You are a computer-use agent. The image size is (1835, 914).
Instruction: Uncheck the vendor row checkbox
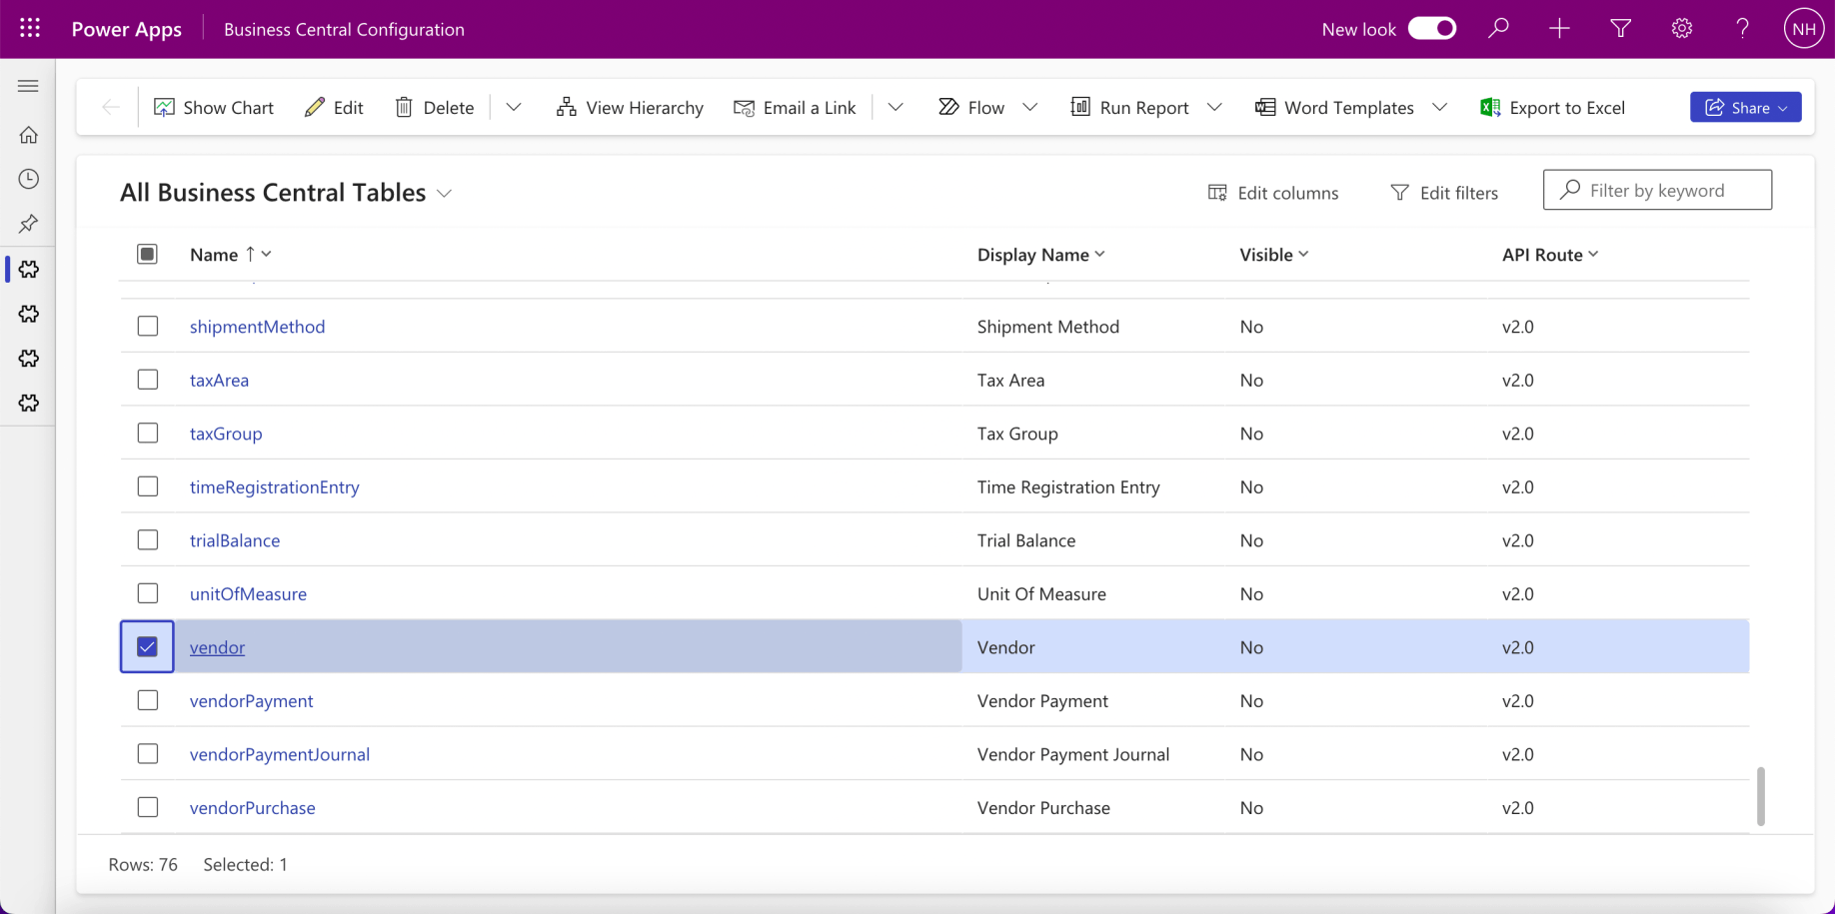pos(148,647)
